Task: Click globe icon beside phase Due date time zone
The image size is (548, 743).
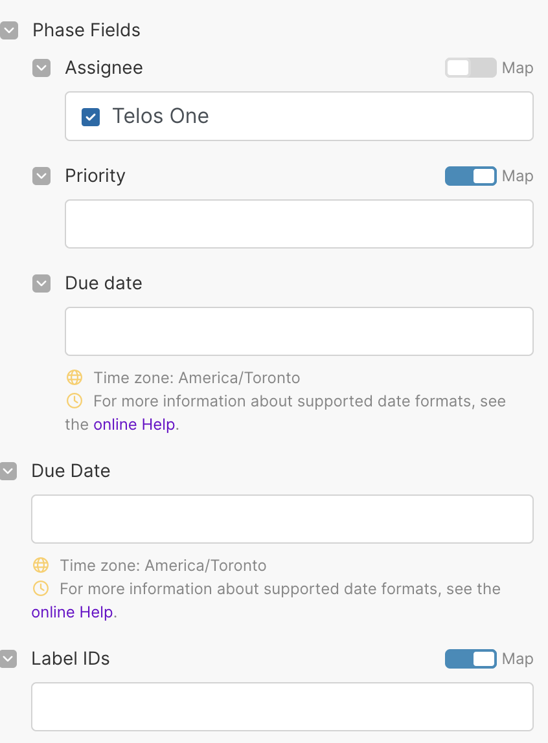Action: coord(74,378)
